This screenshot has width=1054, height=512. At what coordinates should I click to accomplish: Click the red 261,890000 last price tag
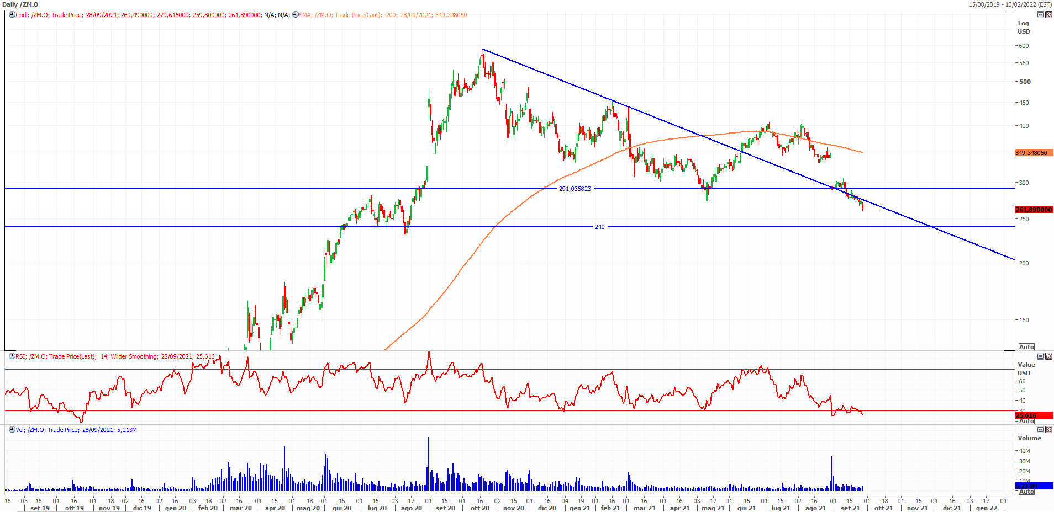tap(1034, 210)
